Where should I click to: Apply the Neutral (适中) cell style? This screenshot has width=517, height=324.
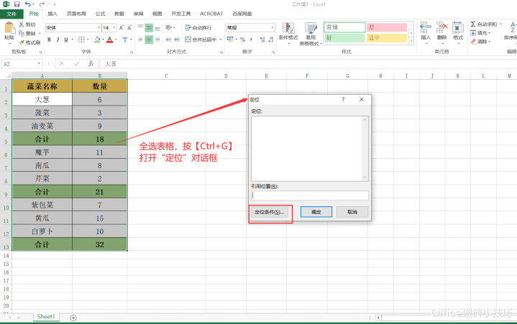tap(387, 38)
